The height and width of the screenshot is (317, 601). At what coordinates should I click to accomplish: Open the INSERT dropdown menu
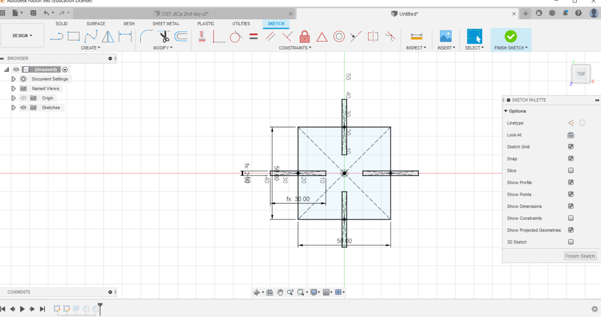[446, 48]
